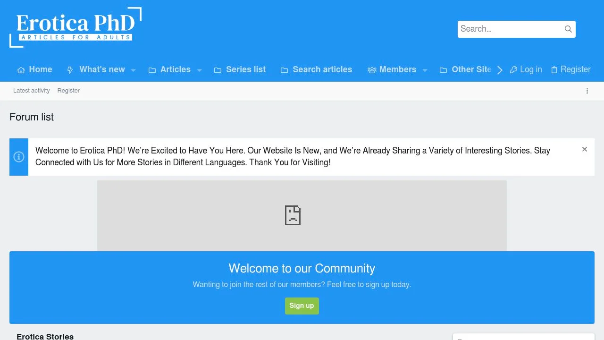This screenshot has height=340, width=604.
Task: Click Register in the sub-navigation bar
Action: tap(68, 91)
